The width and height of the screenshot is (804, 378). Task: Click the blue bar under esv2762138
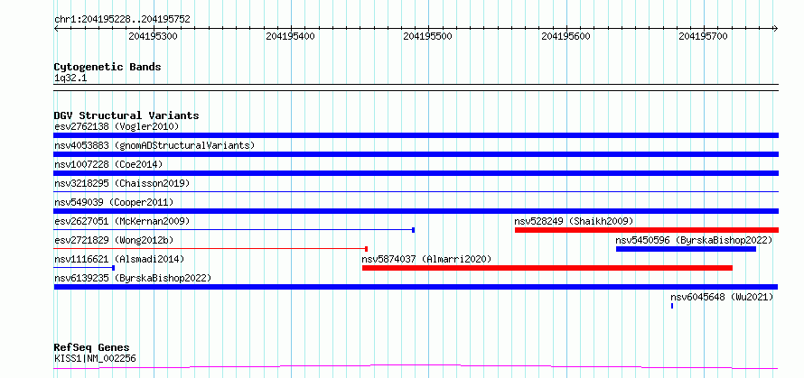click(416, 135)
